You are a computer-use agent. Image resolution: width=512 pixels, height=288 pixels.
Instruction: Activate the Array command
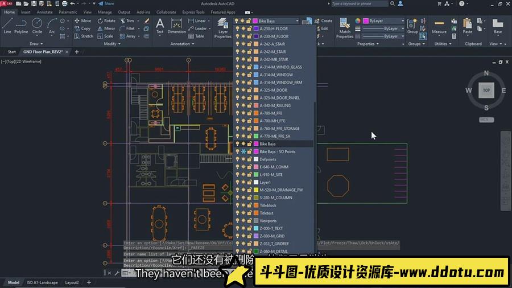[x=127, y=36]
